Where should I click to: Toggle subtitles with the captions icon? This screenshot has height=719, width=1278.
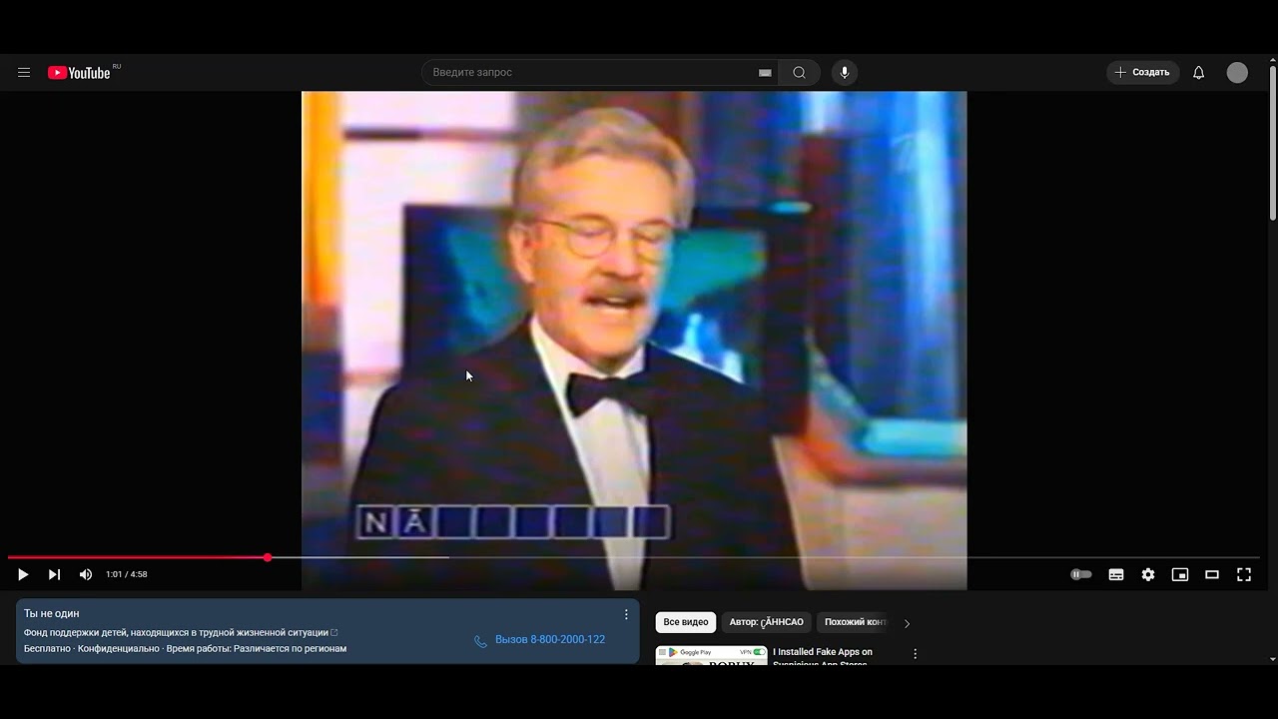pyautogui.click(x=1116, y=574)
